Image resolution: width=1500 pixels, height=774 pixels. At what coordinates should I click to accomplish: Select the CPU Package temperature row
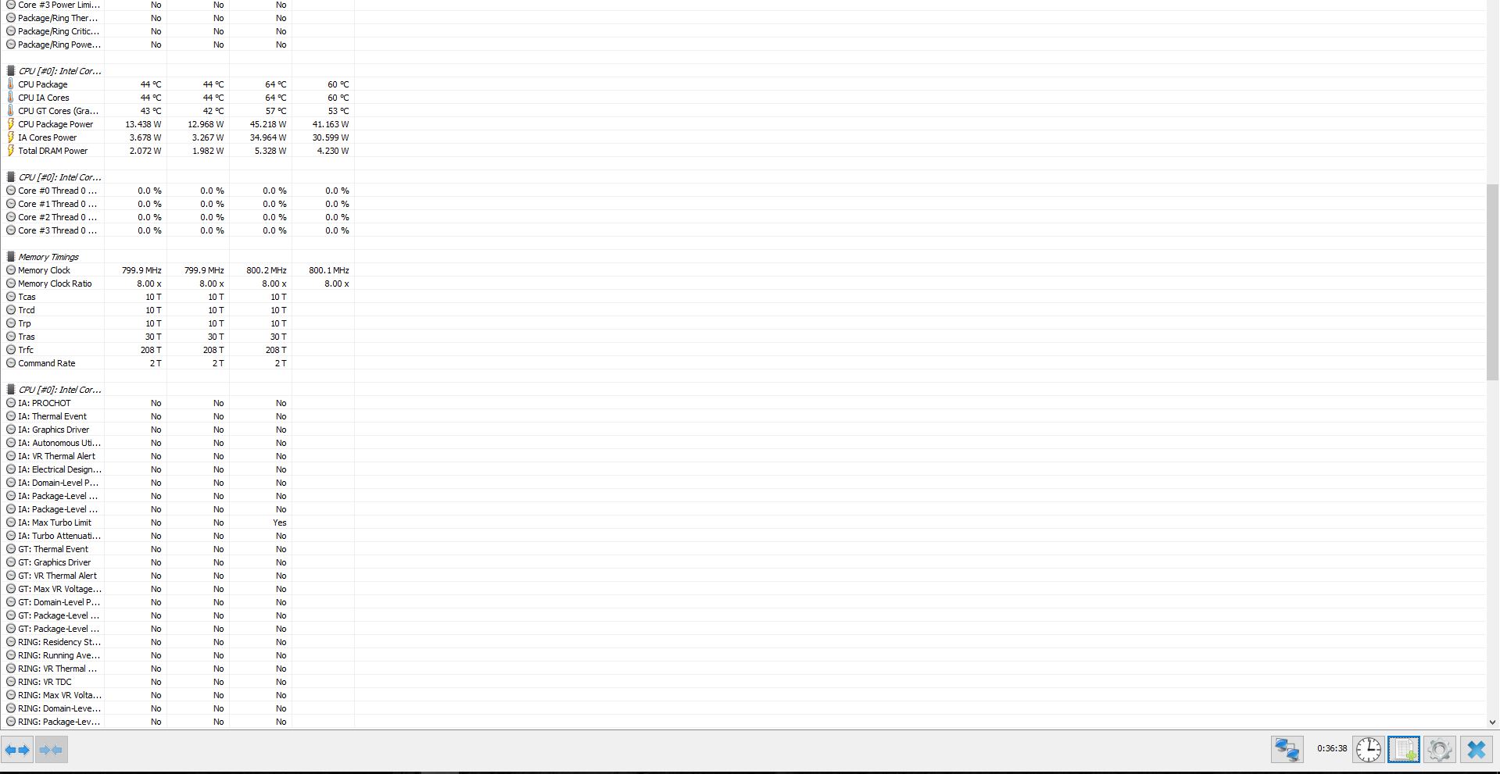[178, 84]
